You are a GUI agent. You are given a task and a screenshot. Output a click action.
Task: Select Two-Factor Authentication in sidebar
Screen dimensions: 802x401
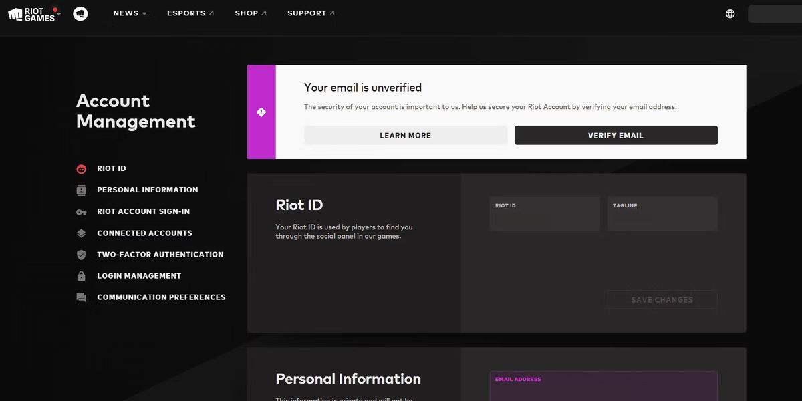click(x=160, y=255)
